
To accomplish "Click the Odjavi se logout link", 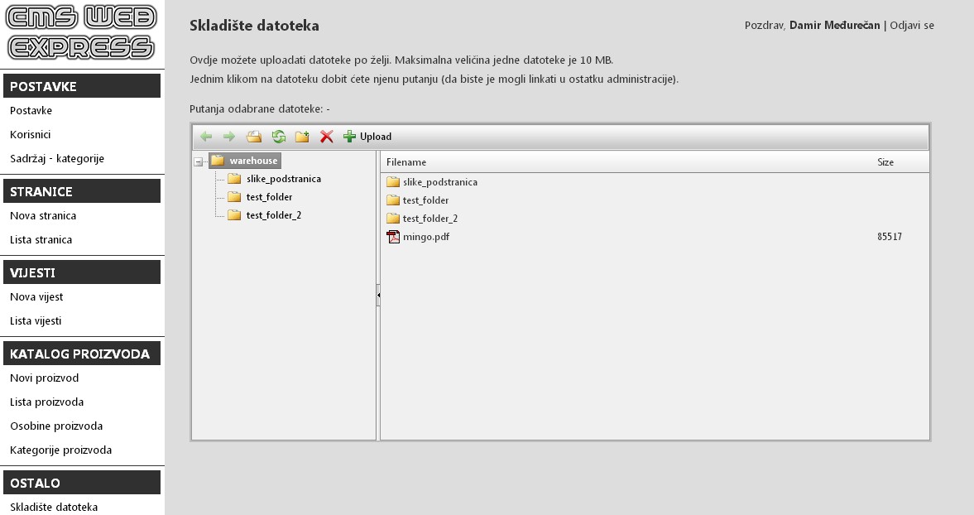I will (x=910, y=26).
